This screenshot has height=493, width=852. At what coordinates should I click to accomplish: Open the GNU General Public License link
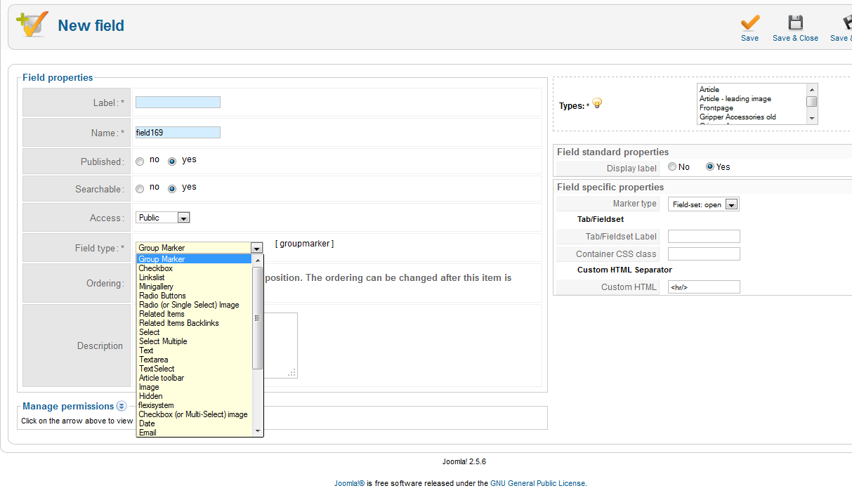point(537,483)
